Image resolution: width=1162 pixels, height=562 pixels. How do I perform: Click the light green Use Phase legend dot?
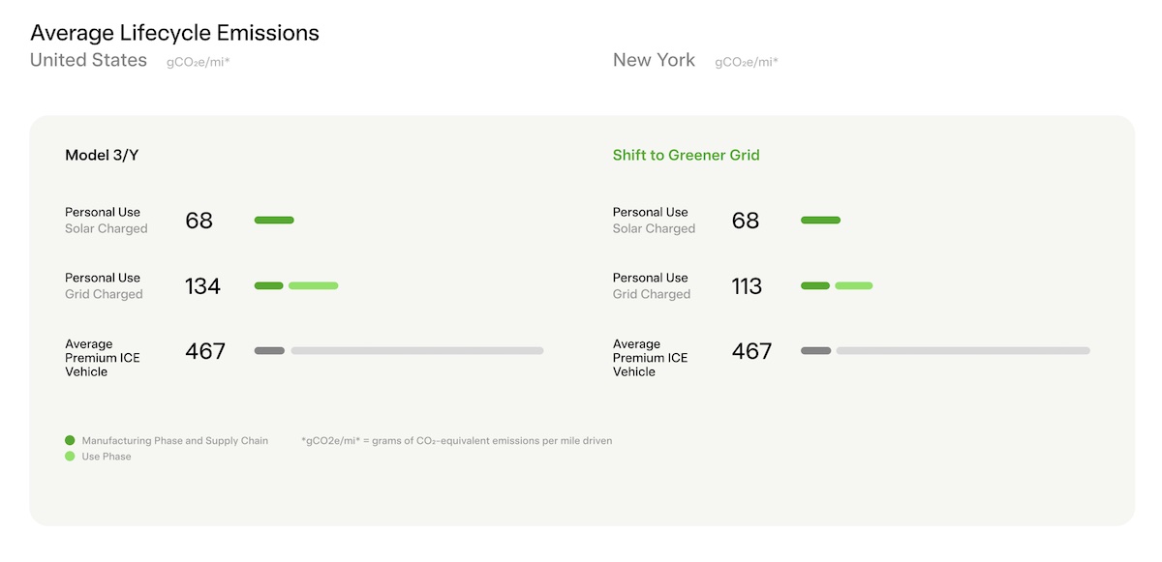70,457
